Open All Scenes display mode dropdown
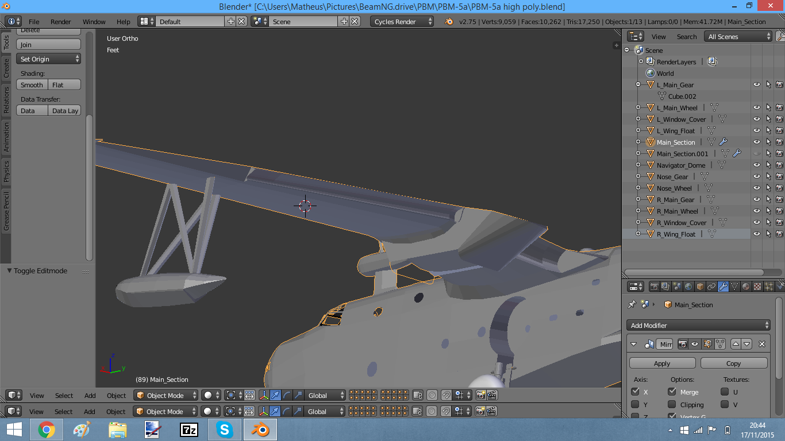785x441 pixels. pyautogui.click(x=738, y=36)
